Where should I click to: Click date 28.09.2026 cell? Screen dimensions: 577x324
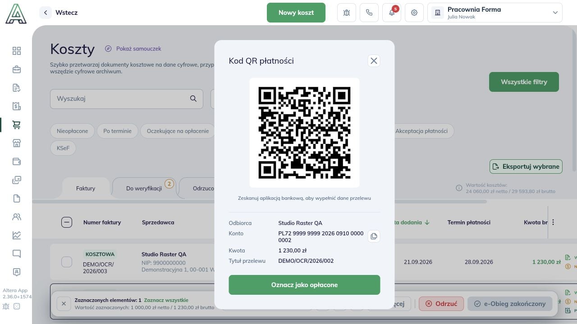(x=479, y=262)
